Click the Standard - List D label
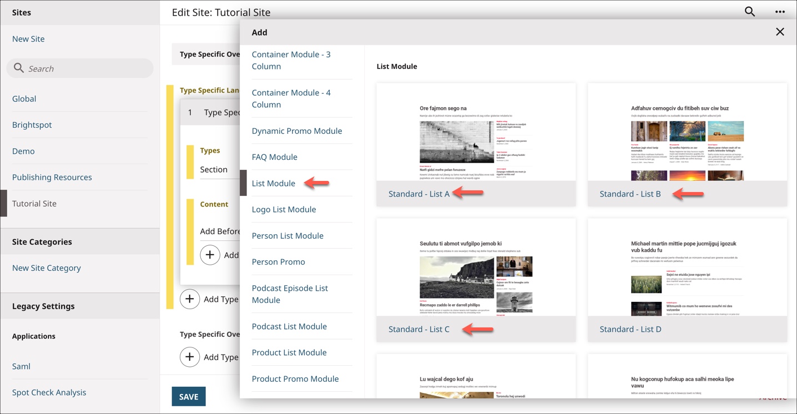Viewport: 797px width, 414px height. coord(630,329)
